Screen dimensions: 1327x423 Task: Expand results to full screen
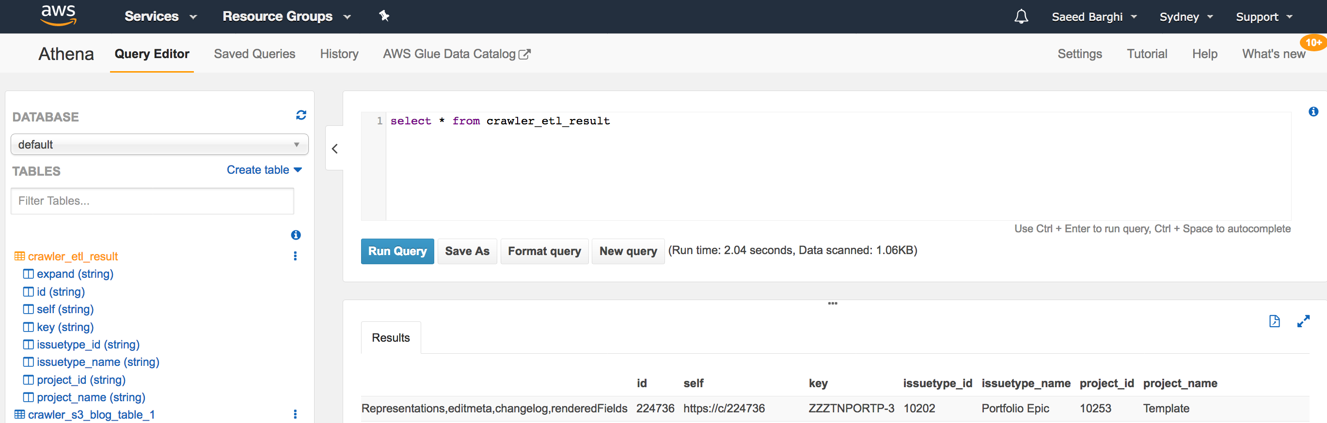pyautogui.click(x=1303, y=322)
